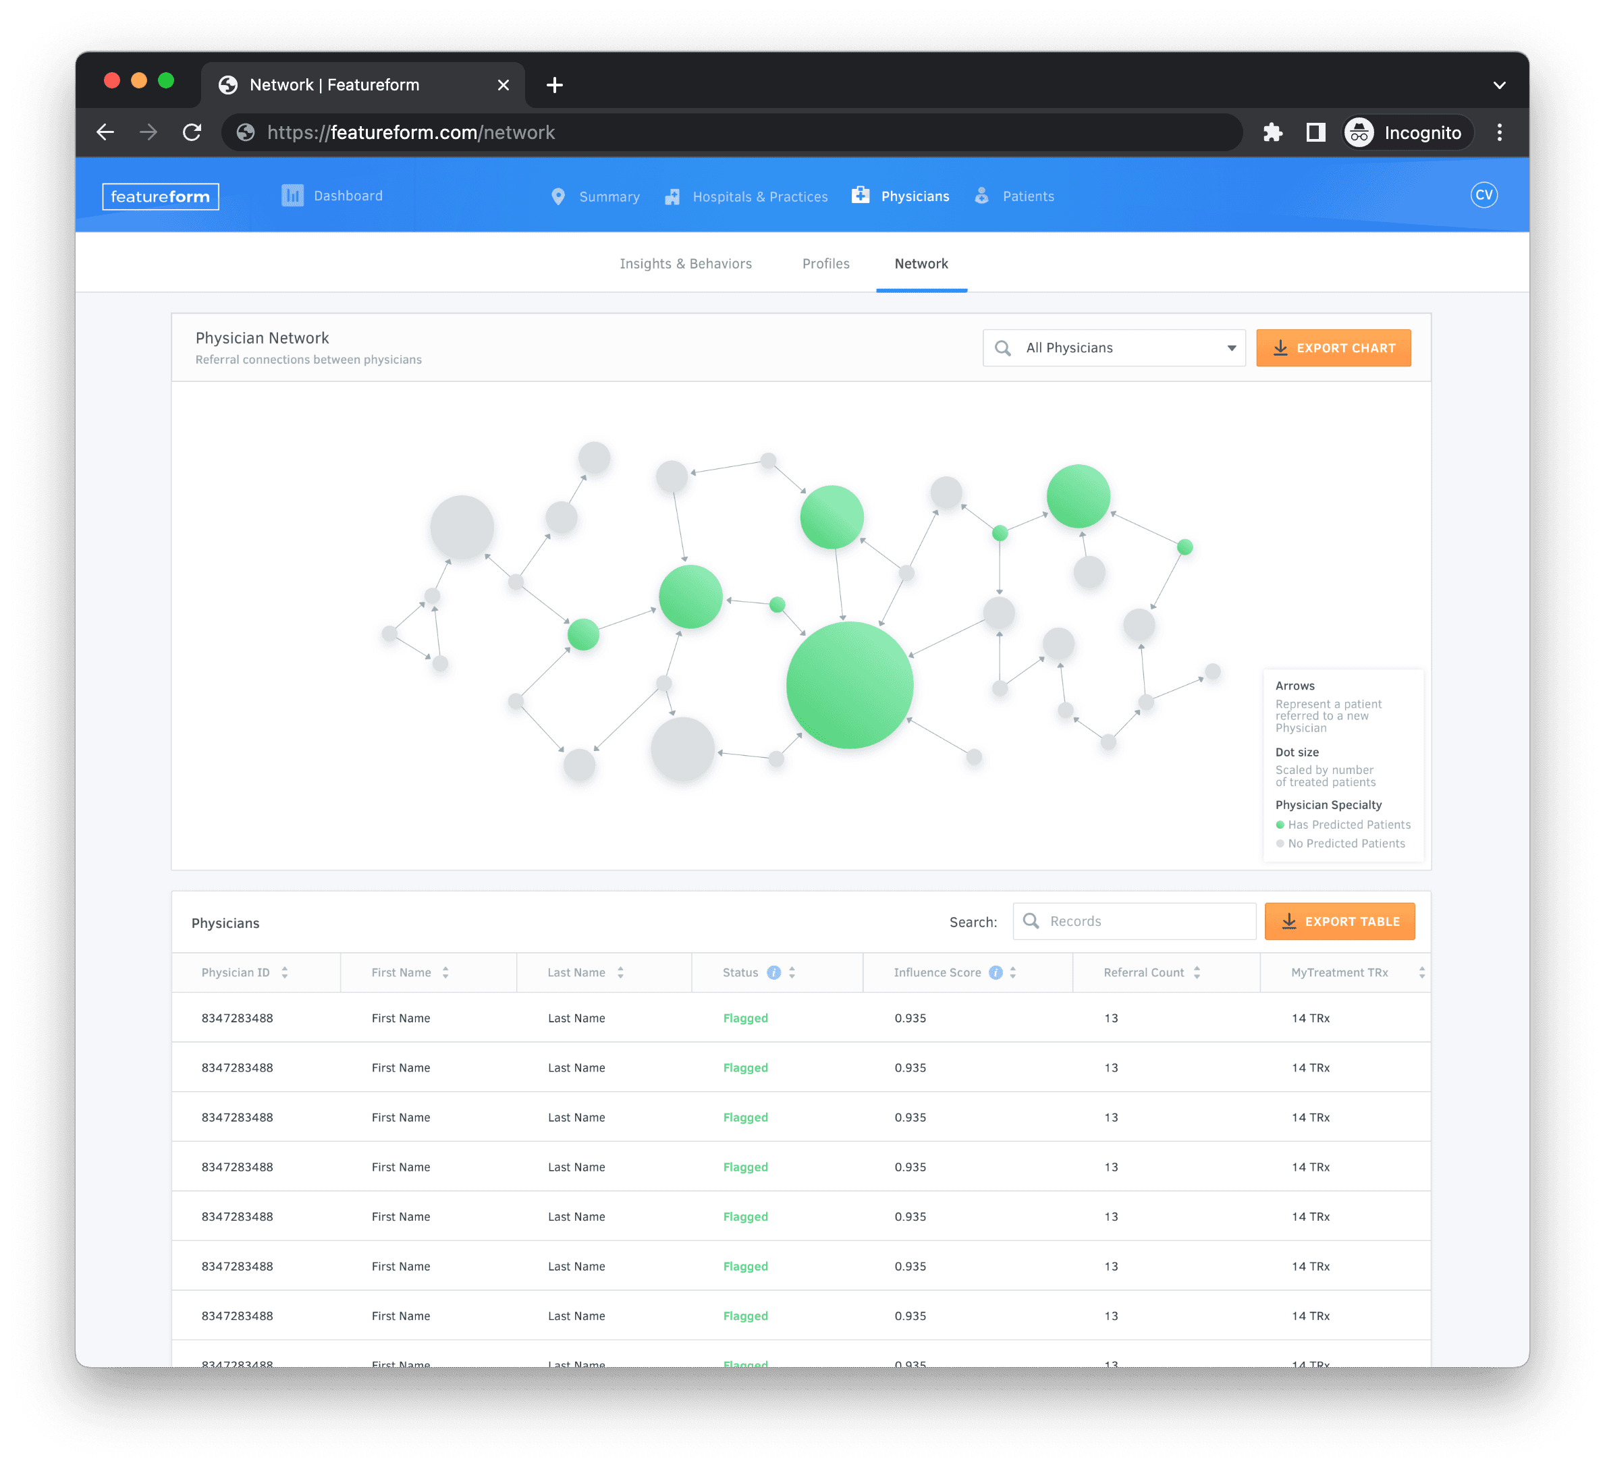Viewport: 1605px width, 1467px height.
Task: Click the Status info icon
Action: click(x=773, y=972)
